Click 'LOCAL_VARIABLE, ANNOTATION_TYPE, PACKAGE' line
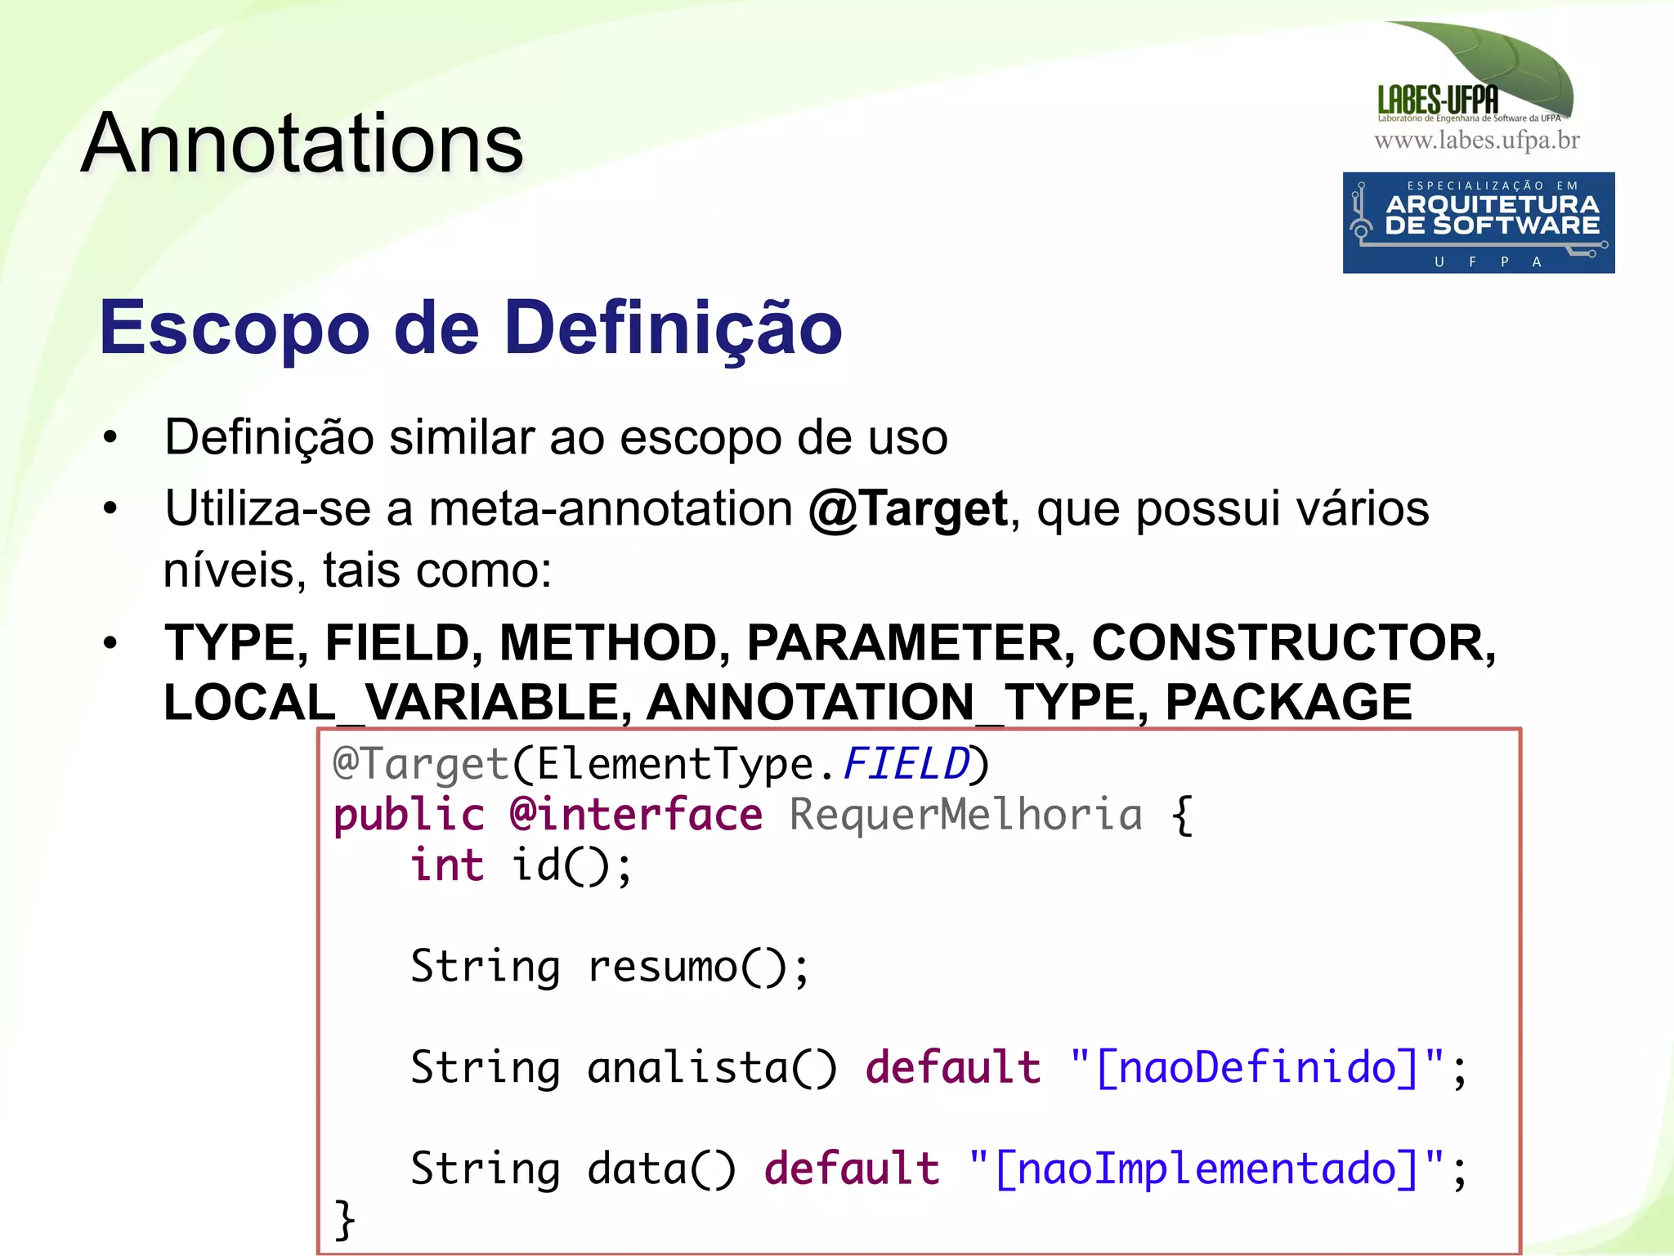Viewport: 1674px width, 1256px height. [x=788, y=702]
